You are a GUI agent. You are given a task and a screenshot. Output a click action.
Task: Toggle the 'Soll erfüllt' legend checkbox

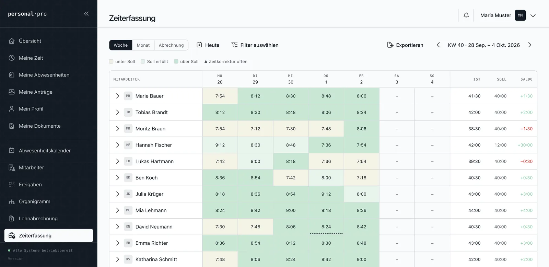pyautogui.click(x=143, y=61)
